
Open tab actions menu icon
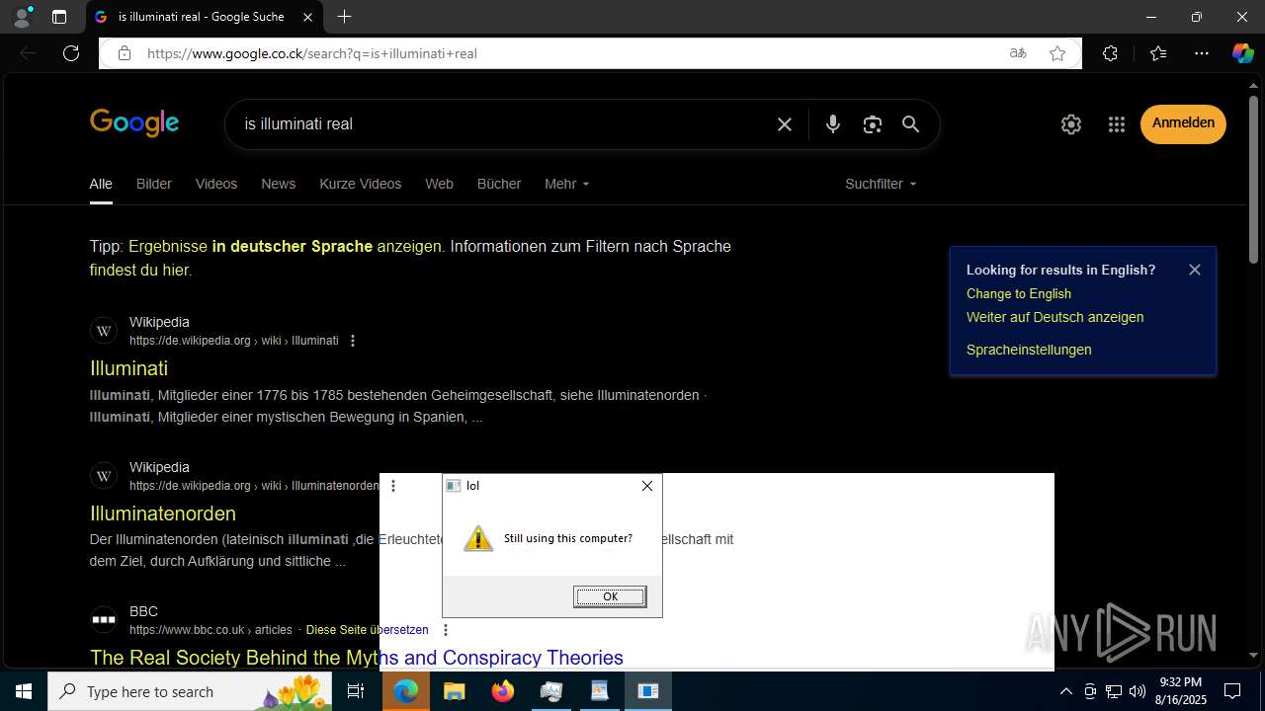pyautogui.click(x=59, y=17)
